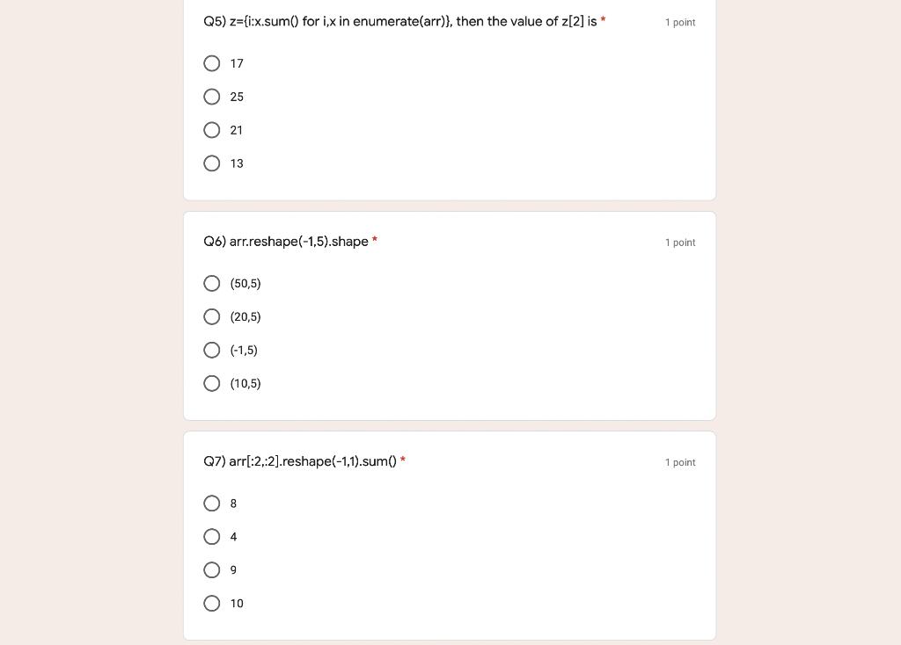901x645 pixels.
Task: Select answer 25 for Q5
Action: coord(212,97)
